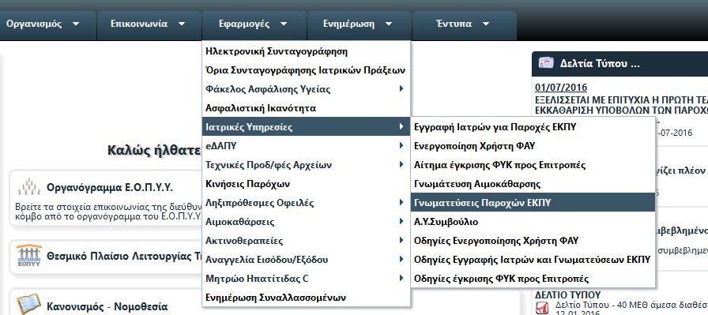Click the Δελτία Τύπου header icon
The image size is (708, 315).
coord(546,63)
